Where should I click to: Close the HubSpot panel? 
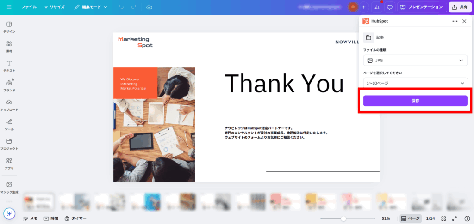[464, 21]
